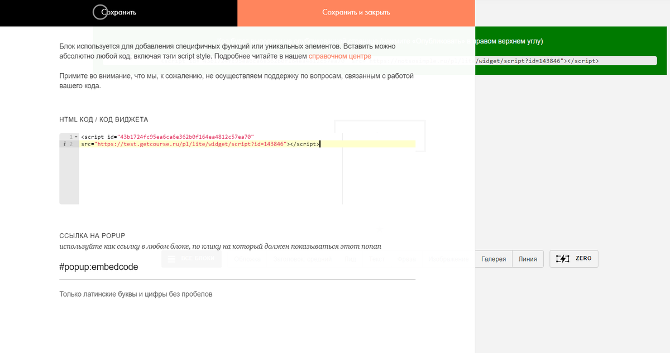Switch to the Галерея tab
670x353 pixels.
pos(494,259)
